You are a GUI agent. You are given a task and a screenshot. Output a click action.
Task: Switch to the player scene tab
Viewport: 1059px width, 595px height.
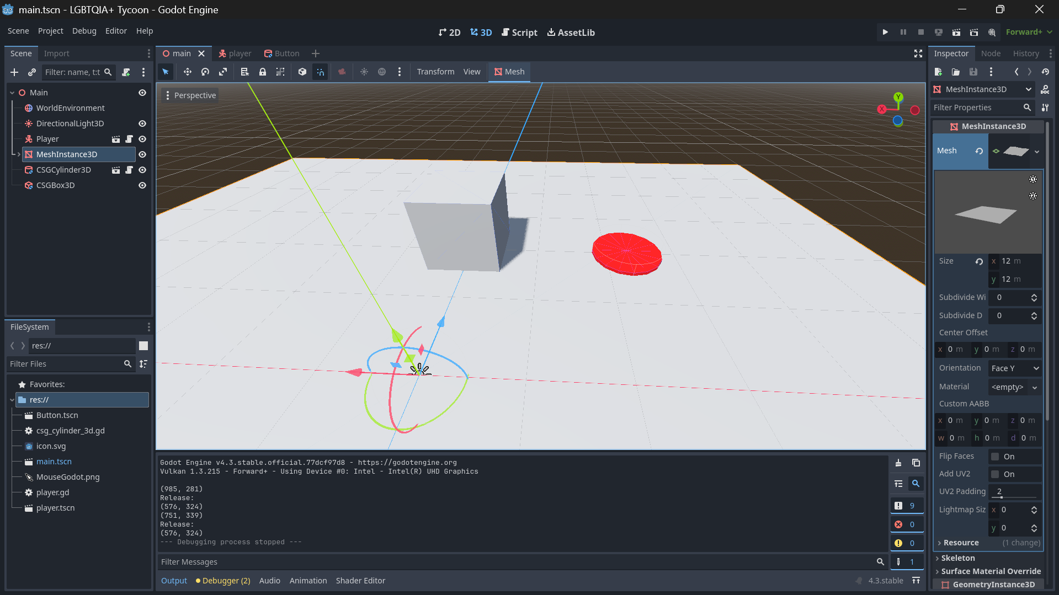tap(235, 53)
